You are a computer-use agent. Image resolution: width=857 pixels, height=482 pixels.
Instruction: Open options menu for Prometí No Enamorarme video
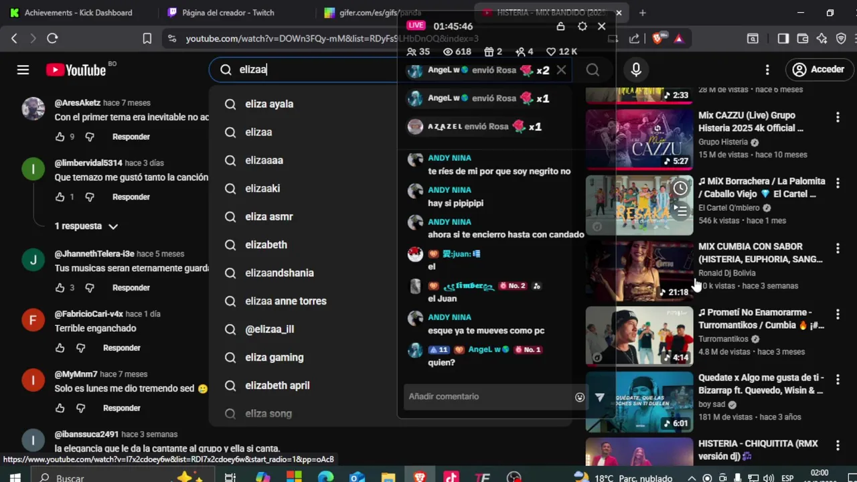coord(838,315)
